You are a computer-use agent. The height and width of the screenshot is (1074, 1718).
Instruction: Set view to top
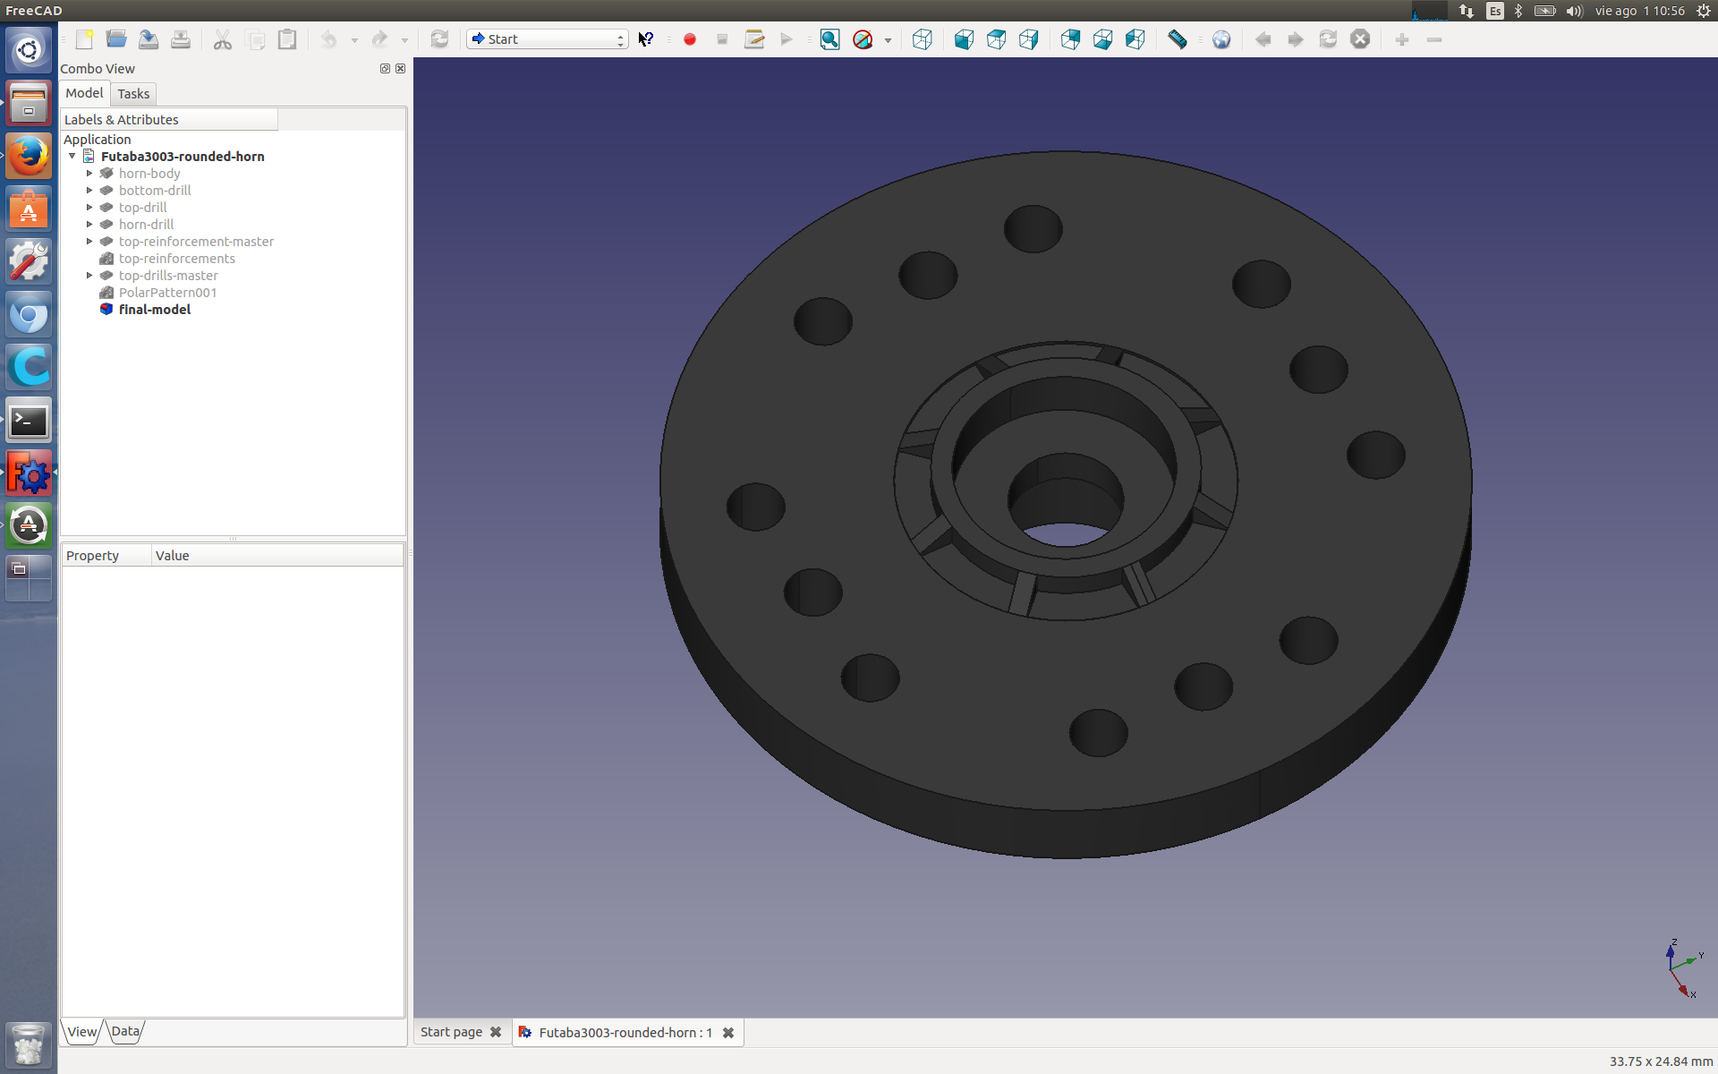(996, 39)
